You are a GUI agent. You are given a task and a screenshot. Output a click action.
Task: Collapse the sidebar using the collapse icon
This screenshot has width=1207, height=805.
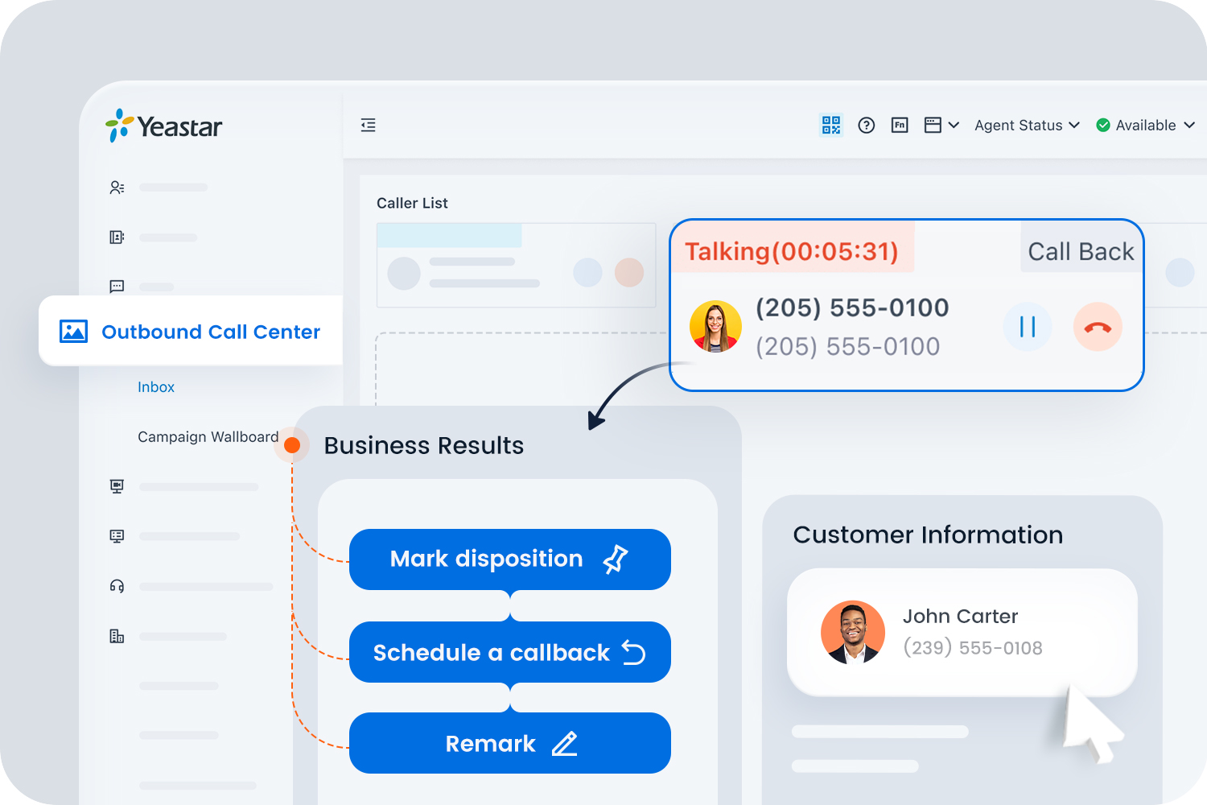coord(368,125)
